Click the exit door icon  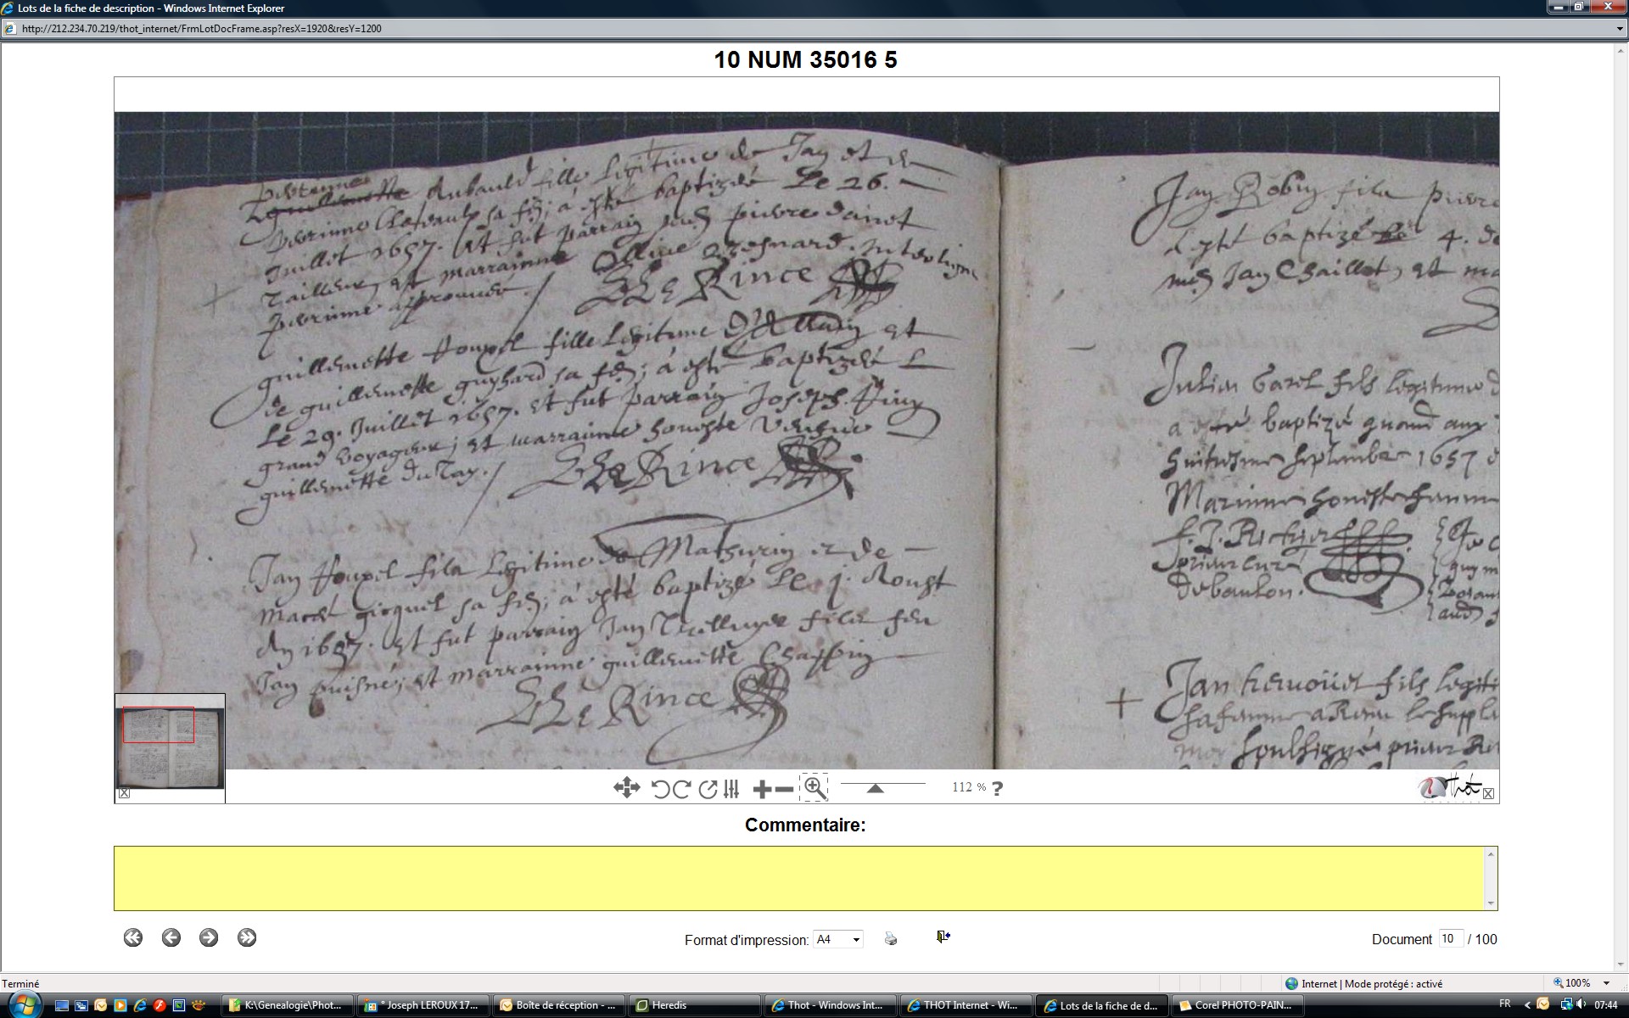pyautogui.click(x=943, y=937)
